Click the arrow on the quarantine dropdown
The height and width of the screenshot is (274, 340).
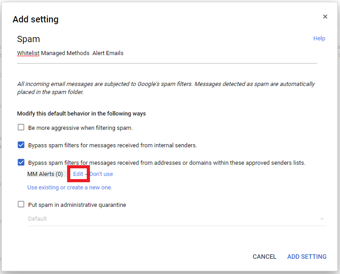coord(322,219)
